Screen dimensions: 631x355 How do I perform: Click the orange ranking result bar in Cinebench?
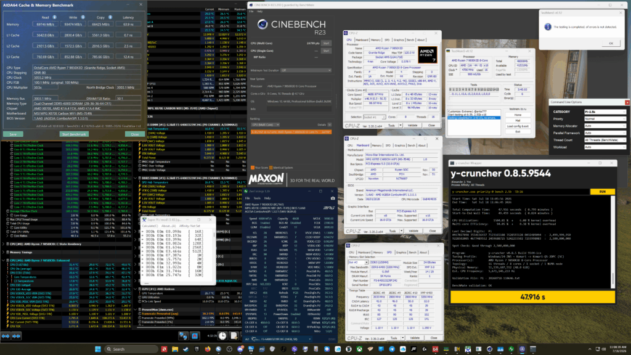tap(291, 132)
